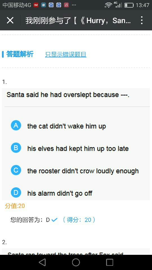This screenshot has height=270, width=152.
Task: Tap the battery indicator icon
Action: tap(129, 5)
